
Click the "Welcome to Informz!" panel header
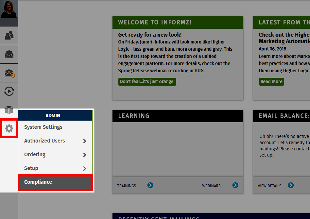[x=178, y=22]
